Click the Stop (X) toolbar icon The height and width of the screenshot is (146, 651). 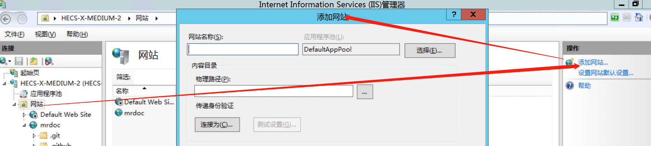(627, 17)
